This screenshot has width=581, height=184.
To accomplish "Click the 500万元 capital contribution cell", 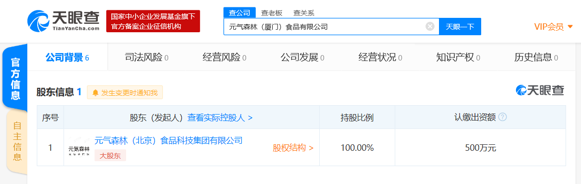I will 481,148.
